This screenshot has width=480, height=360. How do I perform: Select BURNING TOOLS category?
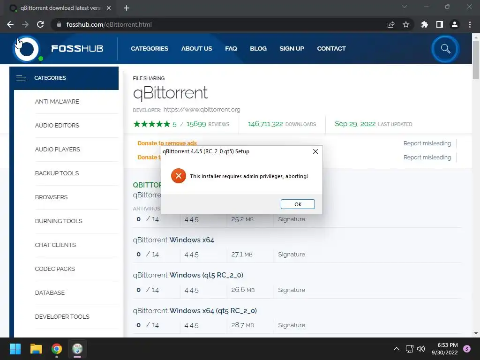click(x=59, y=221)
